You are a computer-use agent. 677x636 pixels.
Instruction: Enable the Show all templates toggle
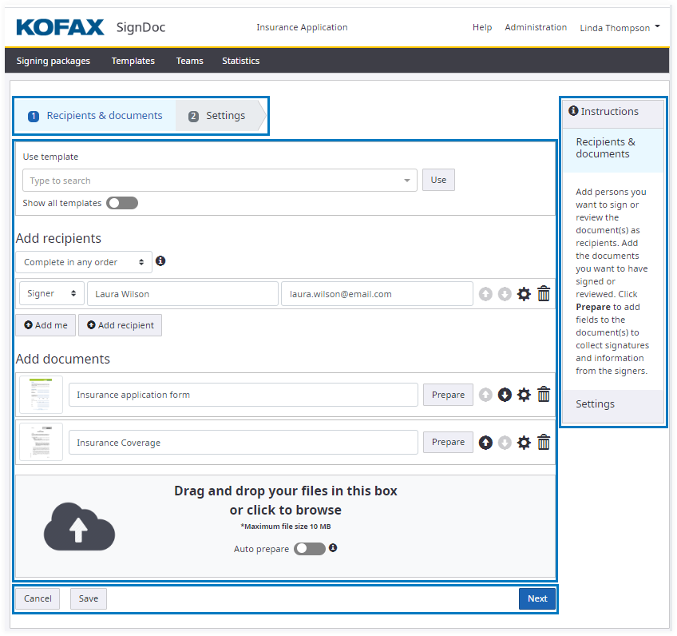pos(122,203)
